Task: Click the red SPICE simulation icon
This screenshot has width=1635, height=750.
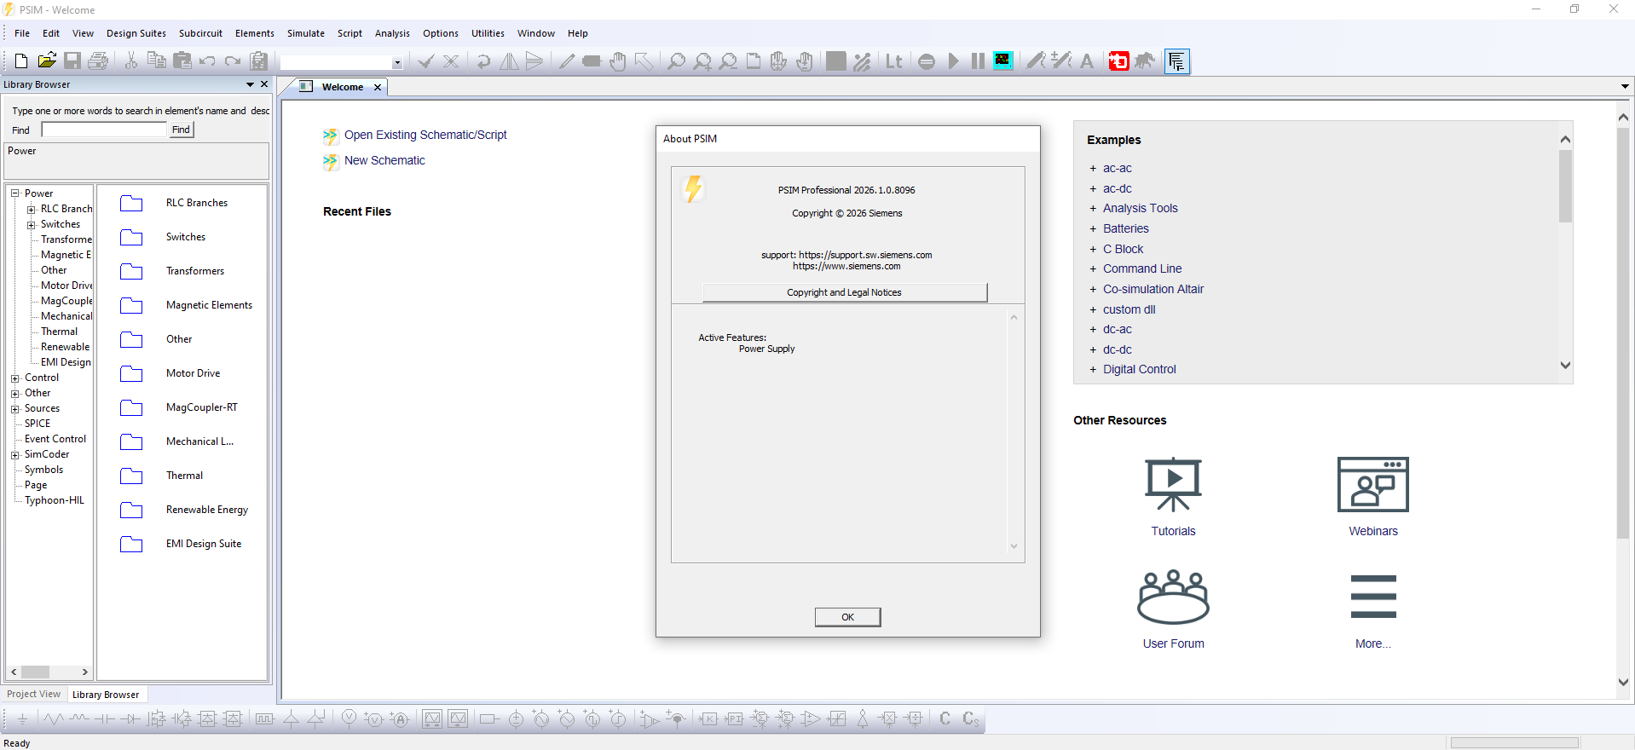Action: coord(1118,61)
